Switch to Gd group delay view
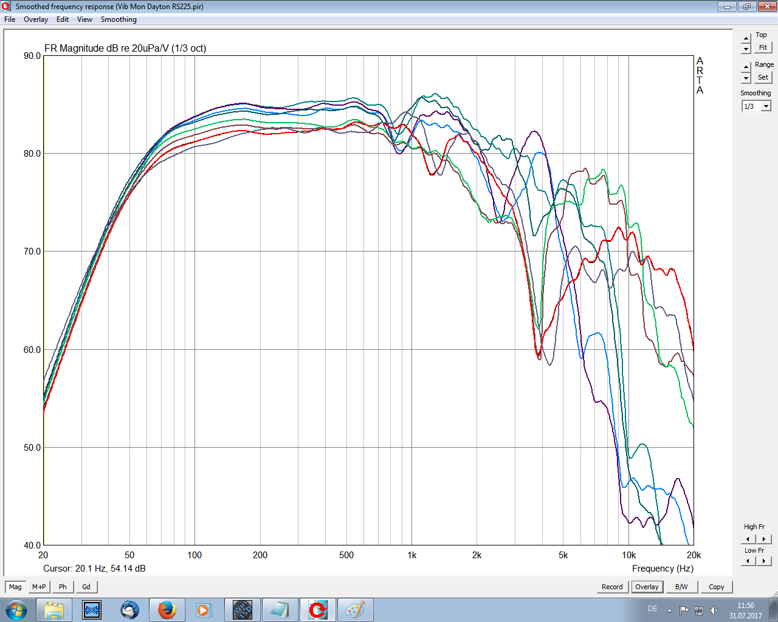This screenshot has width=778, height=622. (x=86, y=587)
